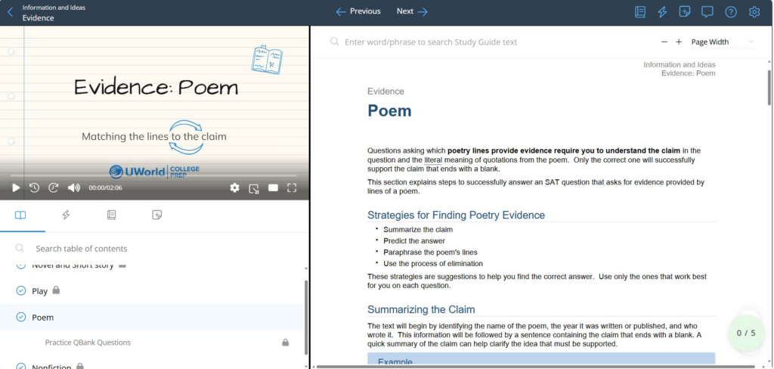Click the search magnifier icon in study guide
This screenshot has width=774, height=369.
click(x=334, y=42)
